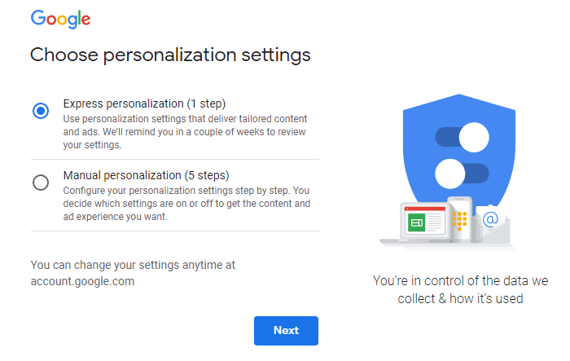Click the envelope @ email icon

(x=490, y=219)
